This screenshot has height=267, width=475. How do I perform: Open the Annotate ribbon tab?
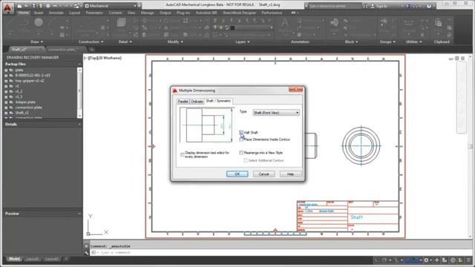tap(56, 13)
